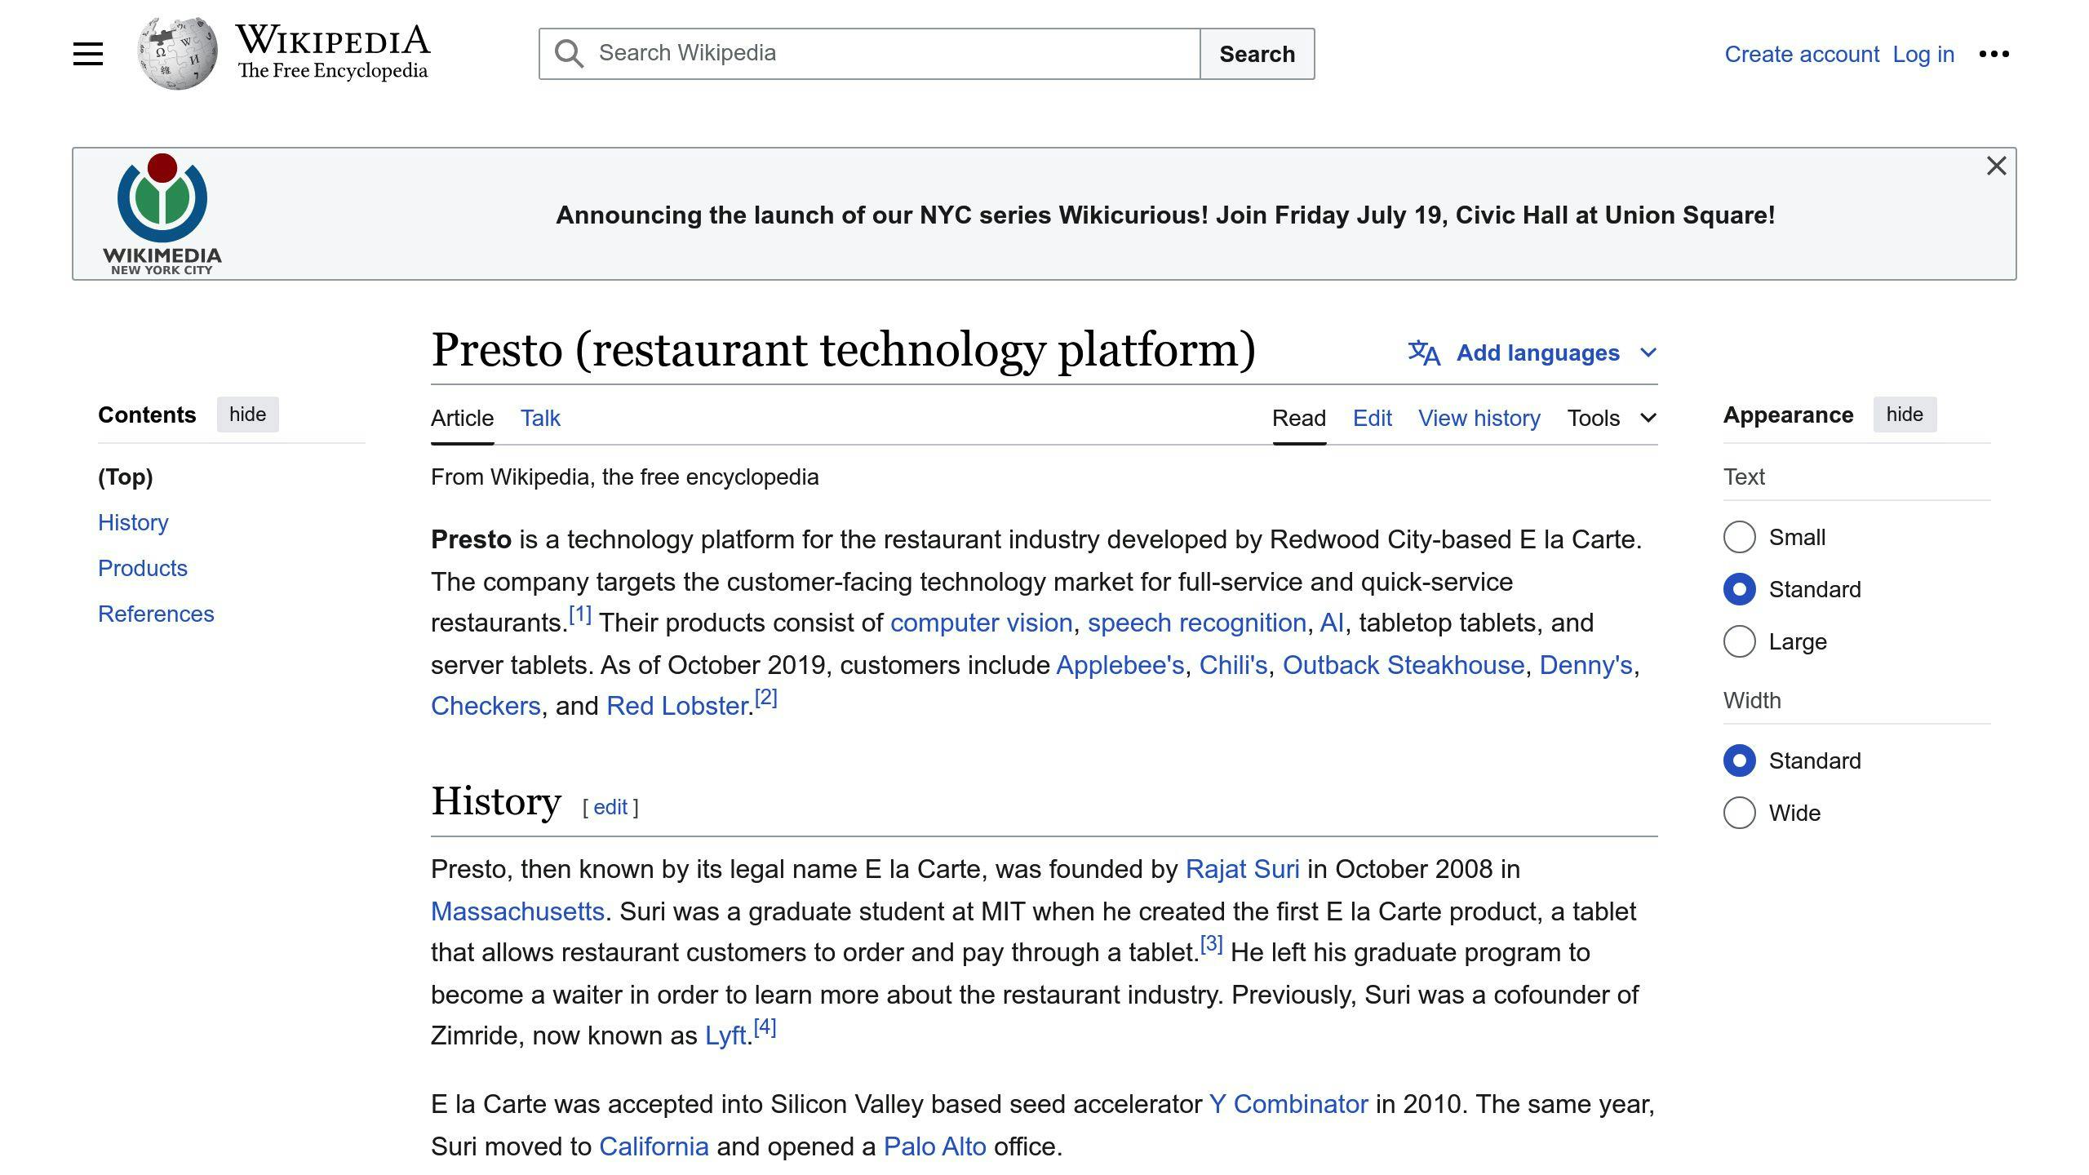Open the Tools dropdown menu
Screen dimensions: 2089x1175
click(x=1612, y=418)
